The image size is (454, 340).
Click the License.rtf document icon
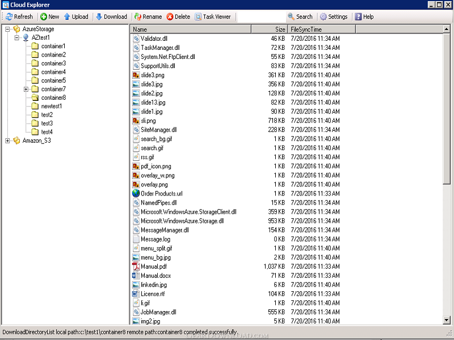[136, 294]
